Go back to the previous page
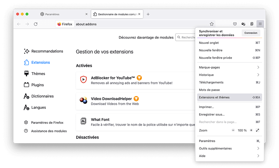The height and width of the screenshot is (168, 279). click(x=19, y=24)
